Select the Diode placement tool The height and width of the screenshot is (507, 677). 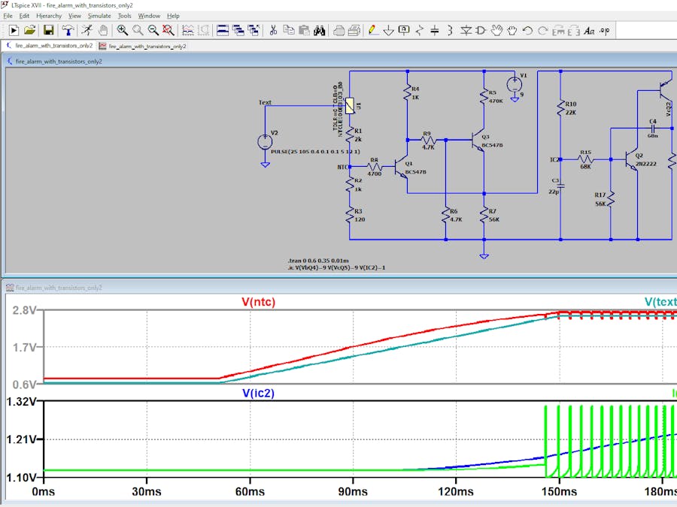[x=466, y=30]
